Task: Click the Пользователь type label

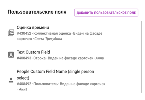Action: pyautogui.click(x=45, y=84)
